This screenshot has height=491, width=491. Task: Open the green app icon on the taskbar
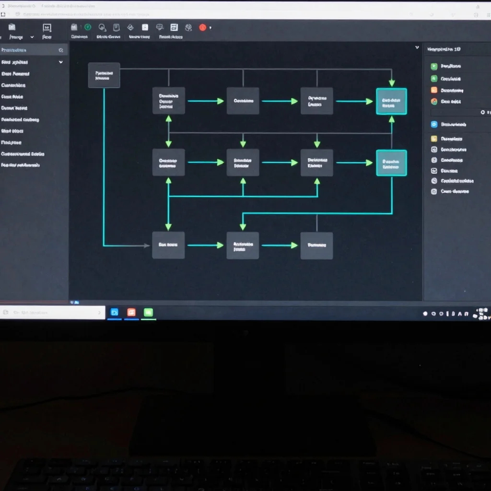pos(149,312)
